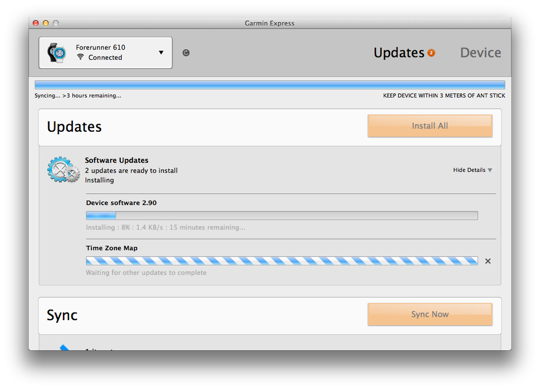Click the Forerunner 610 watch icon
The width and height of the screenshot is (540, 390).
[57, 53]
